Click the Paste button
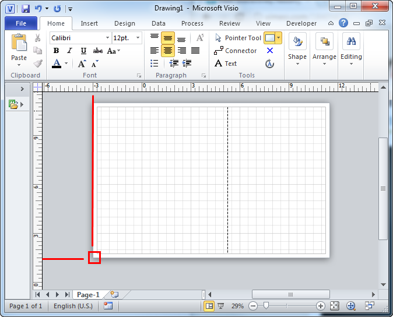This screenshot has height=317, width=393. tap(19, 50)
